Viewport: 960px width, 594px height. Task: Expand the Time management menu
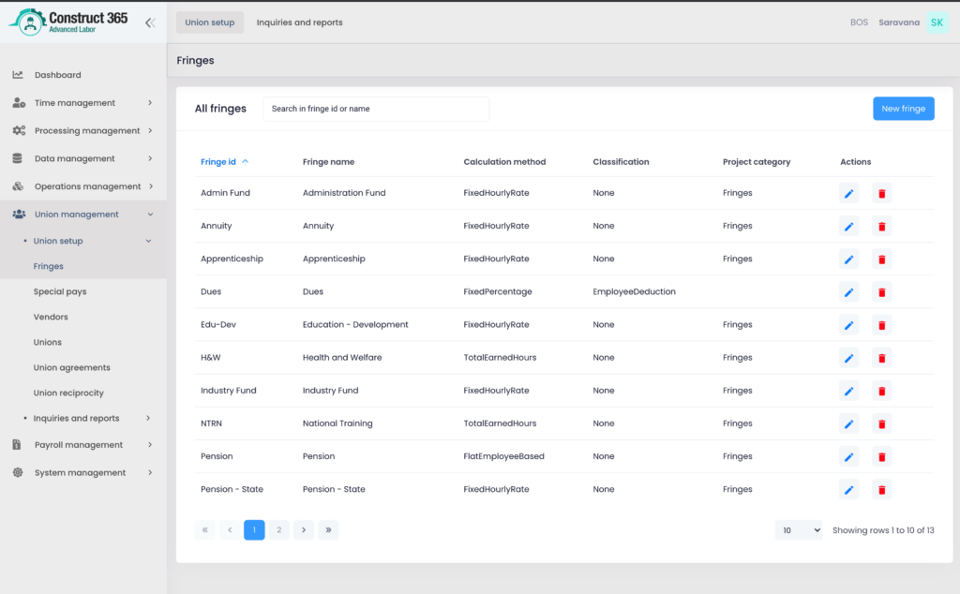[82, 103]
